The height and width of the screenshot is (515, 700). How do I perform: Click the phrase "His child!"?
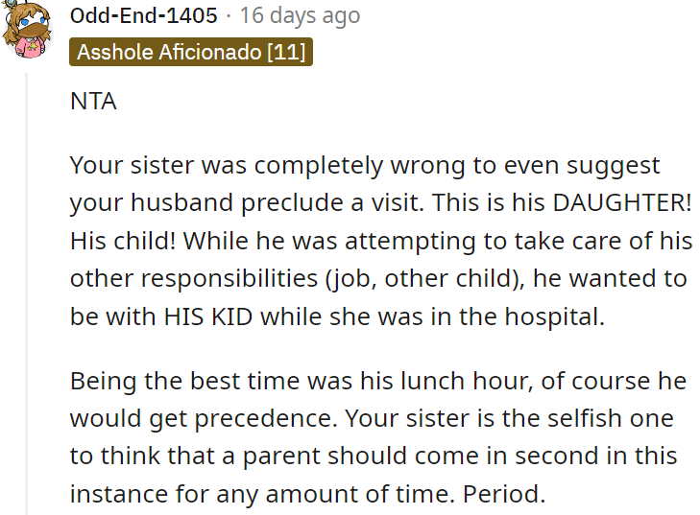[118, 241]
